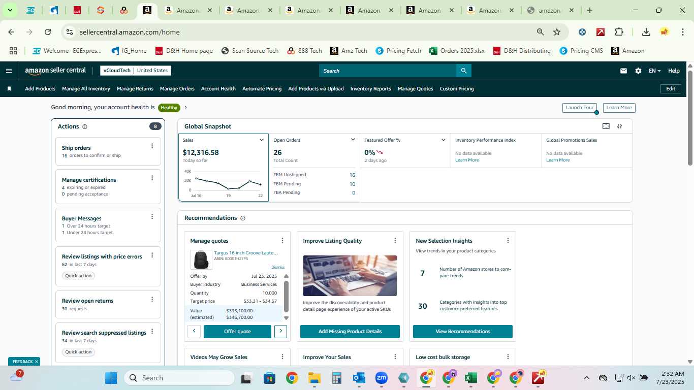Image resolution: width=694 pixels, height=390 pixels.
Task: Click Learn More under Global Promotions Sales
Action: pos(558,160)
